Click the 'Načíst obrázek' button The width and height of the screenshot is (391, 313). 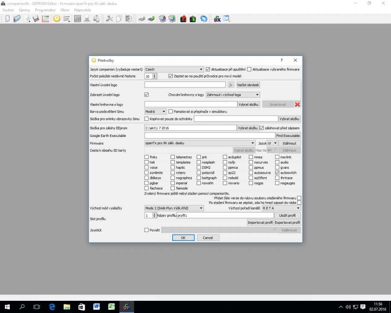pos(248,85)
